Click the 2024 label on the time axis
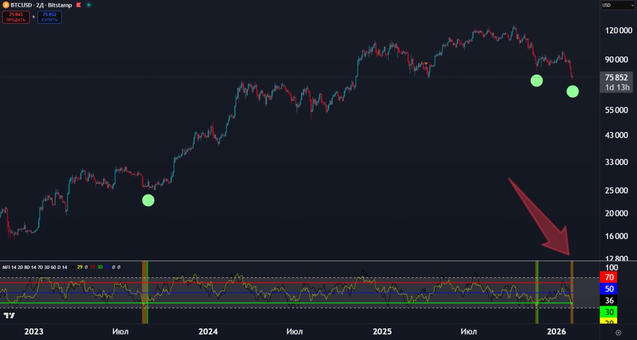 click(208, 332)
